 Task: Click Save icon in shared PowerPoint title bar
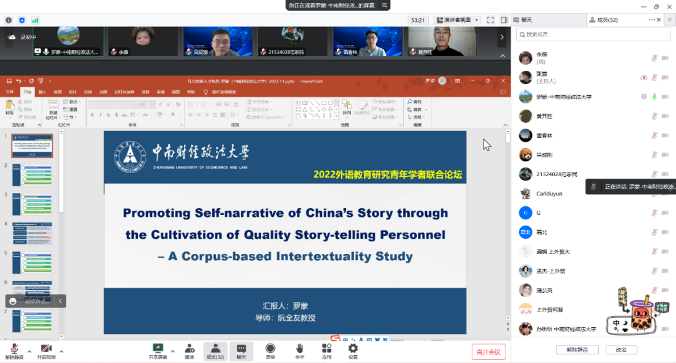click(9, 81)
